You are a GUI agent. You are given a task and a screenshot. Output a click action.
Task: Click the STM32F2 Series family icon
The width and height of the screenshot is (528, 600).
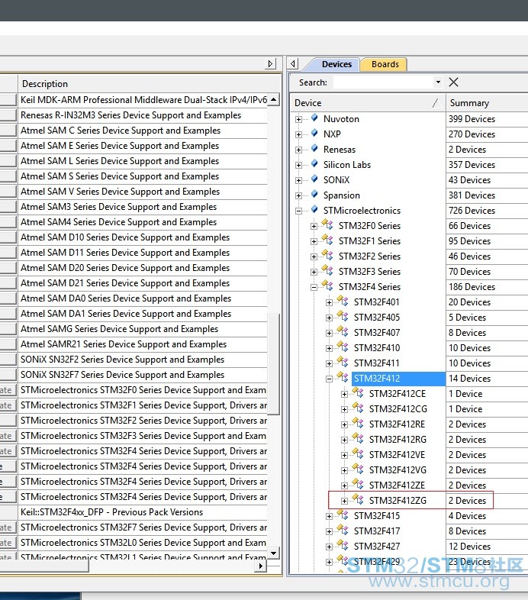(x=327, y=255)
